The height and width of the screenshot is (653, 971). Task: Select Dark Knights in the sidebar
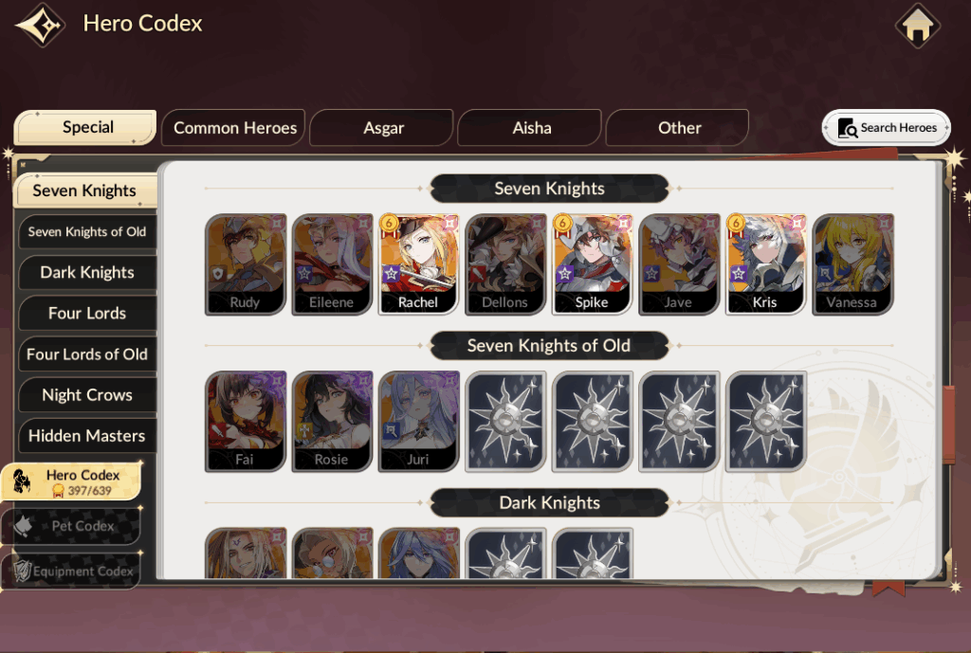pos(87,272)
